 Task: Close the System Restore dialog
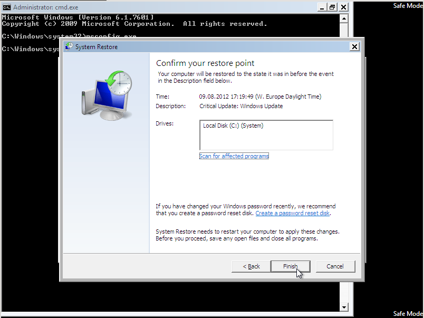[x=354, y=47]
